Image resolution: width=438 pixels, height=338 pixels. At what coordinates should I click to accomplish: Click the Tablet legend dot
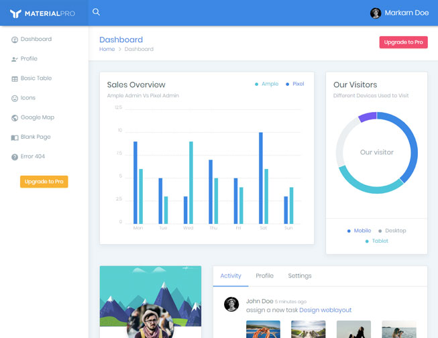(x=367, y=241)
